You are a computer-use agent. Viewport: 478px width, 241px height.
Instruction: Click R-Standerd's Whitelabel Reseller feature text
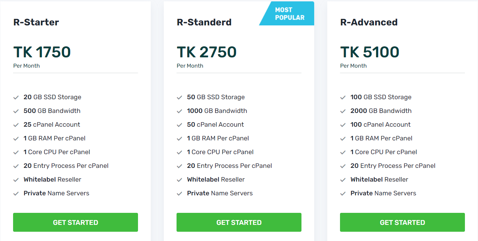click(216, 180)
